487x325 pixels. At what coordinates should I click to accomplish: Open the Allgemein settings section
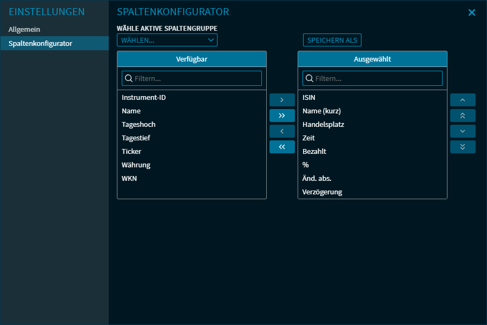[x=24, y=29]
